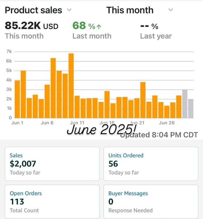View the Open Orders total count card
This screenshot has width=203, height=219.
click(x=52, y=201)
